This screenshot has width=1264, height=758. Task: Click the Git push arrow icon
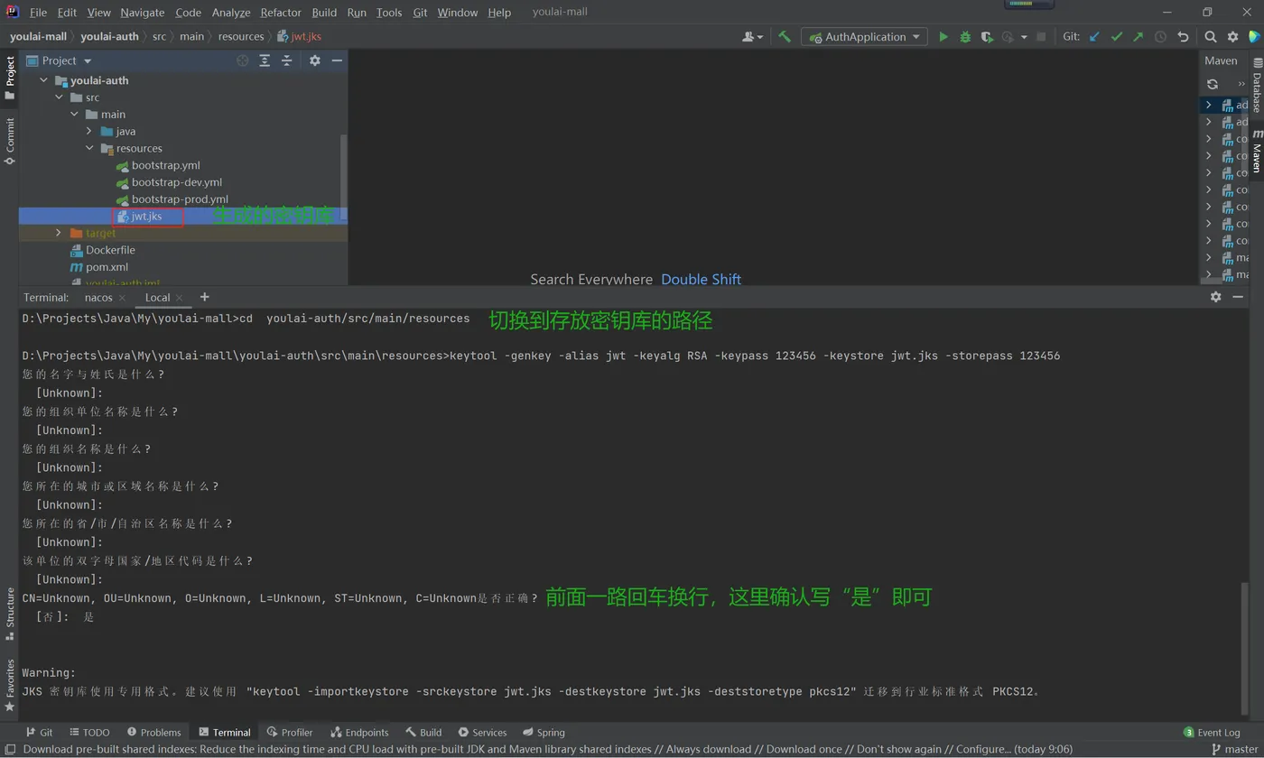click(1138, 37)
